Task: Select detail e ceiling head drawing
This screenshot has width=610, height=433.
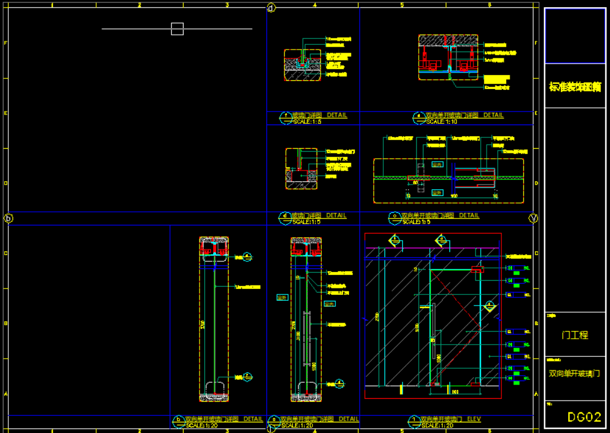Action: pos(448,57)
